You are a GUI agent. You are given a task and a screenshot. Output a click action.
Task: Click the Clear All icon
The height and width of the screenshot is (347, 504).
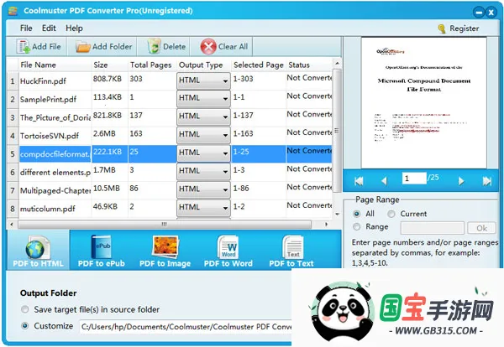coord(207,47)
